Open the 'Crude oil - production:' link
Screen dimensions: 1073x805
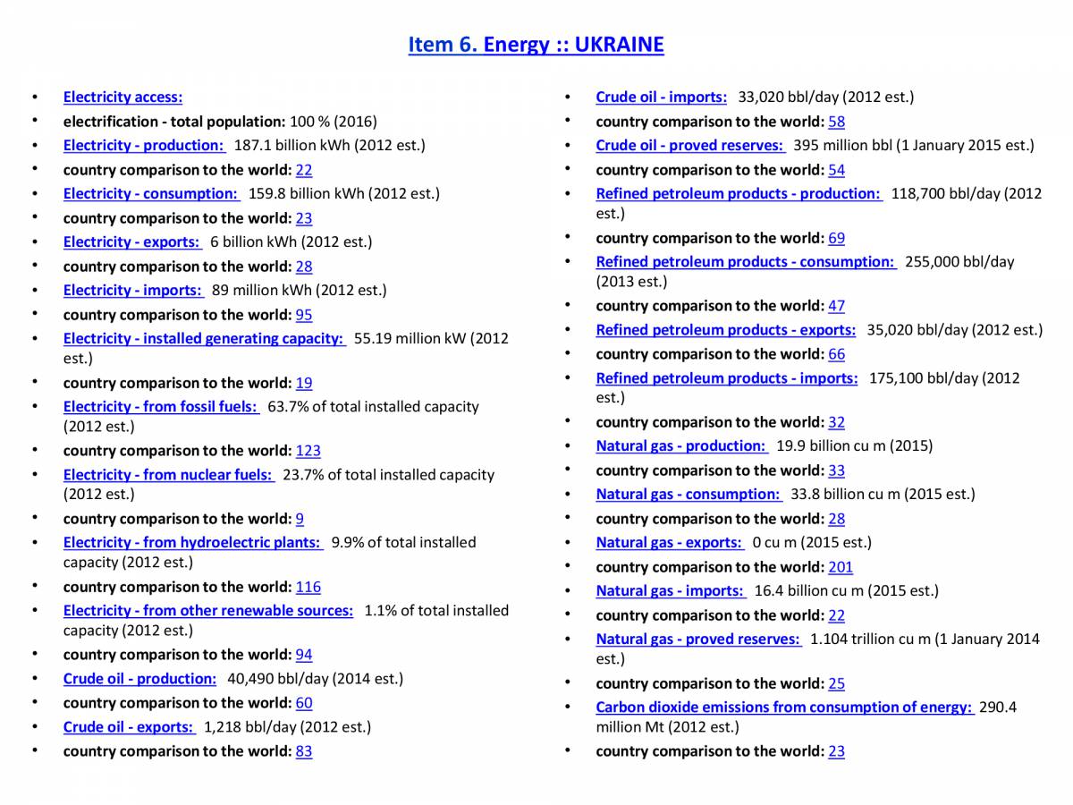[x=139, y=679]
